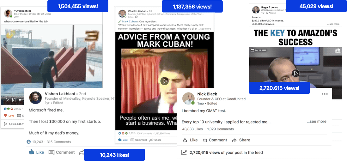The height and width of the screenshot is (161, 347).
Task: Click the Comment bubble icon in Nick Black's post
Action: 205,140
